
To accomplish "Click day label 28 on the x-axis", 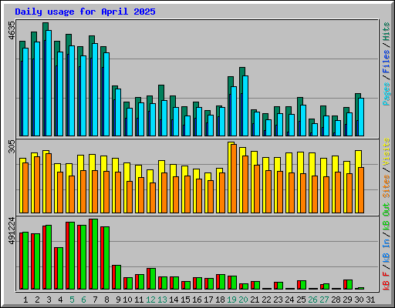I will (336, 300).
